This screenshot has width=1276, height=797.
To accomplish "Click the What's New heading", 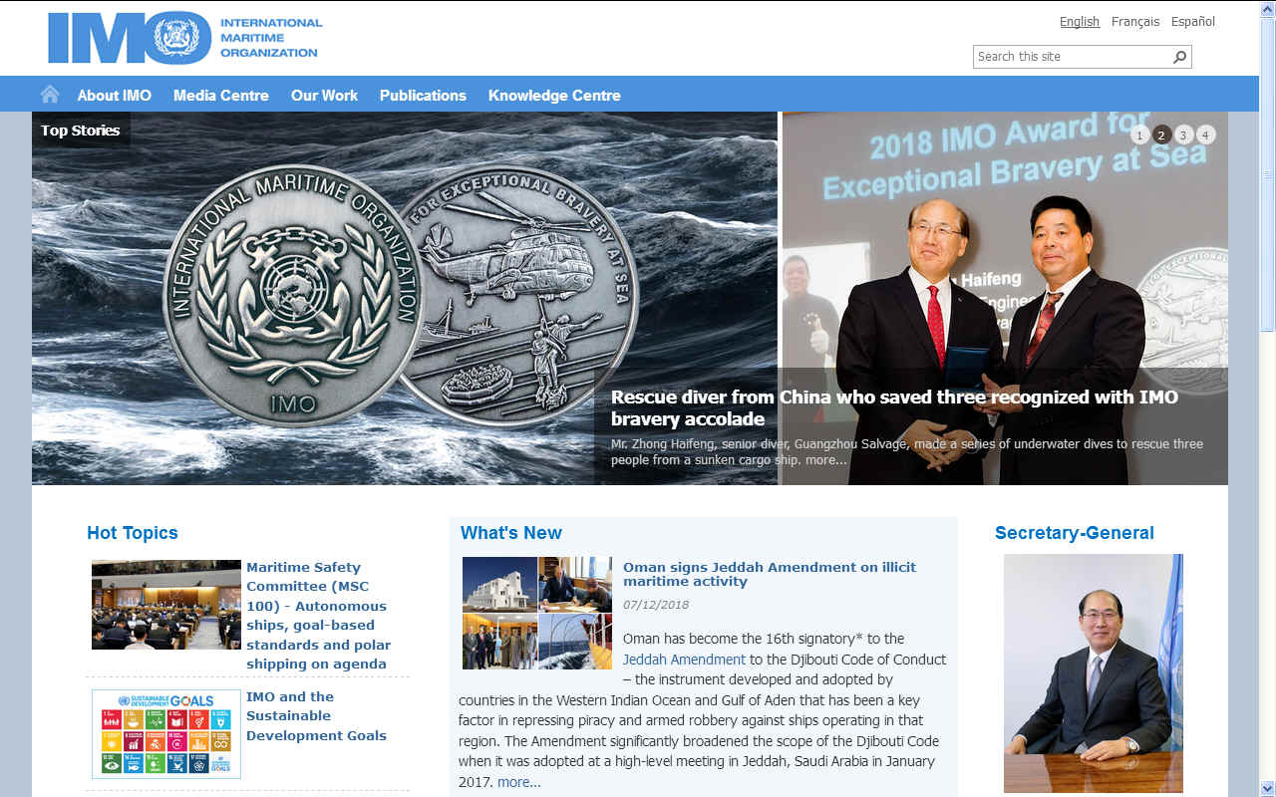I will click(511, 533).
